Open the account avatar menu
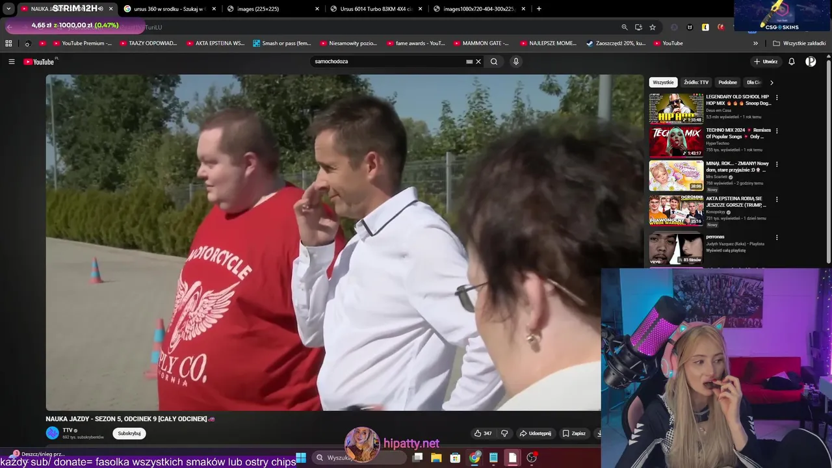 pyautogui.click(x=811, y=62)
